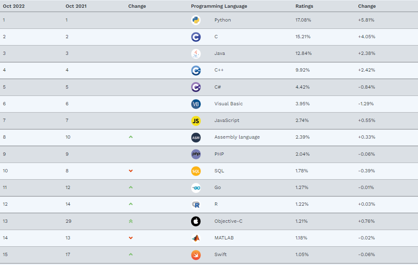Click the MATLAB logo icon
The height and width of the screenshot is (265, 418).
coord(196,238)
